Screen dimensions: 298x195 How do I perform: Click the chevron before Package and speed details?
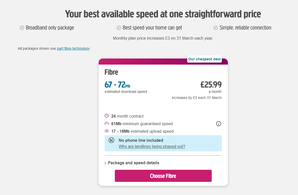click(105, 163)
